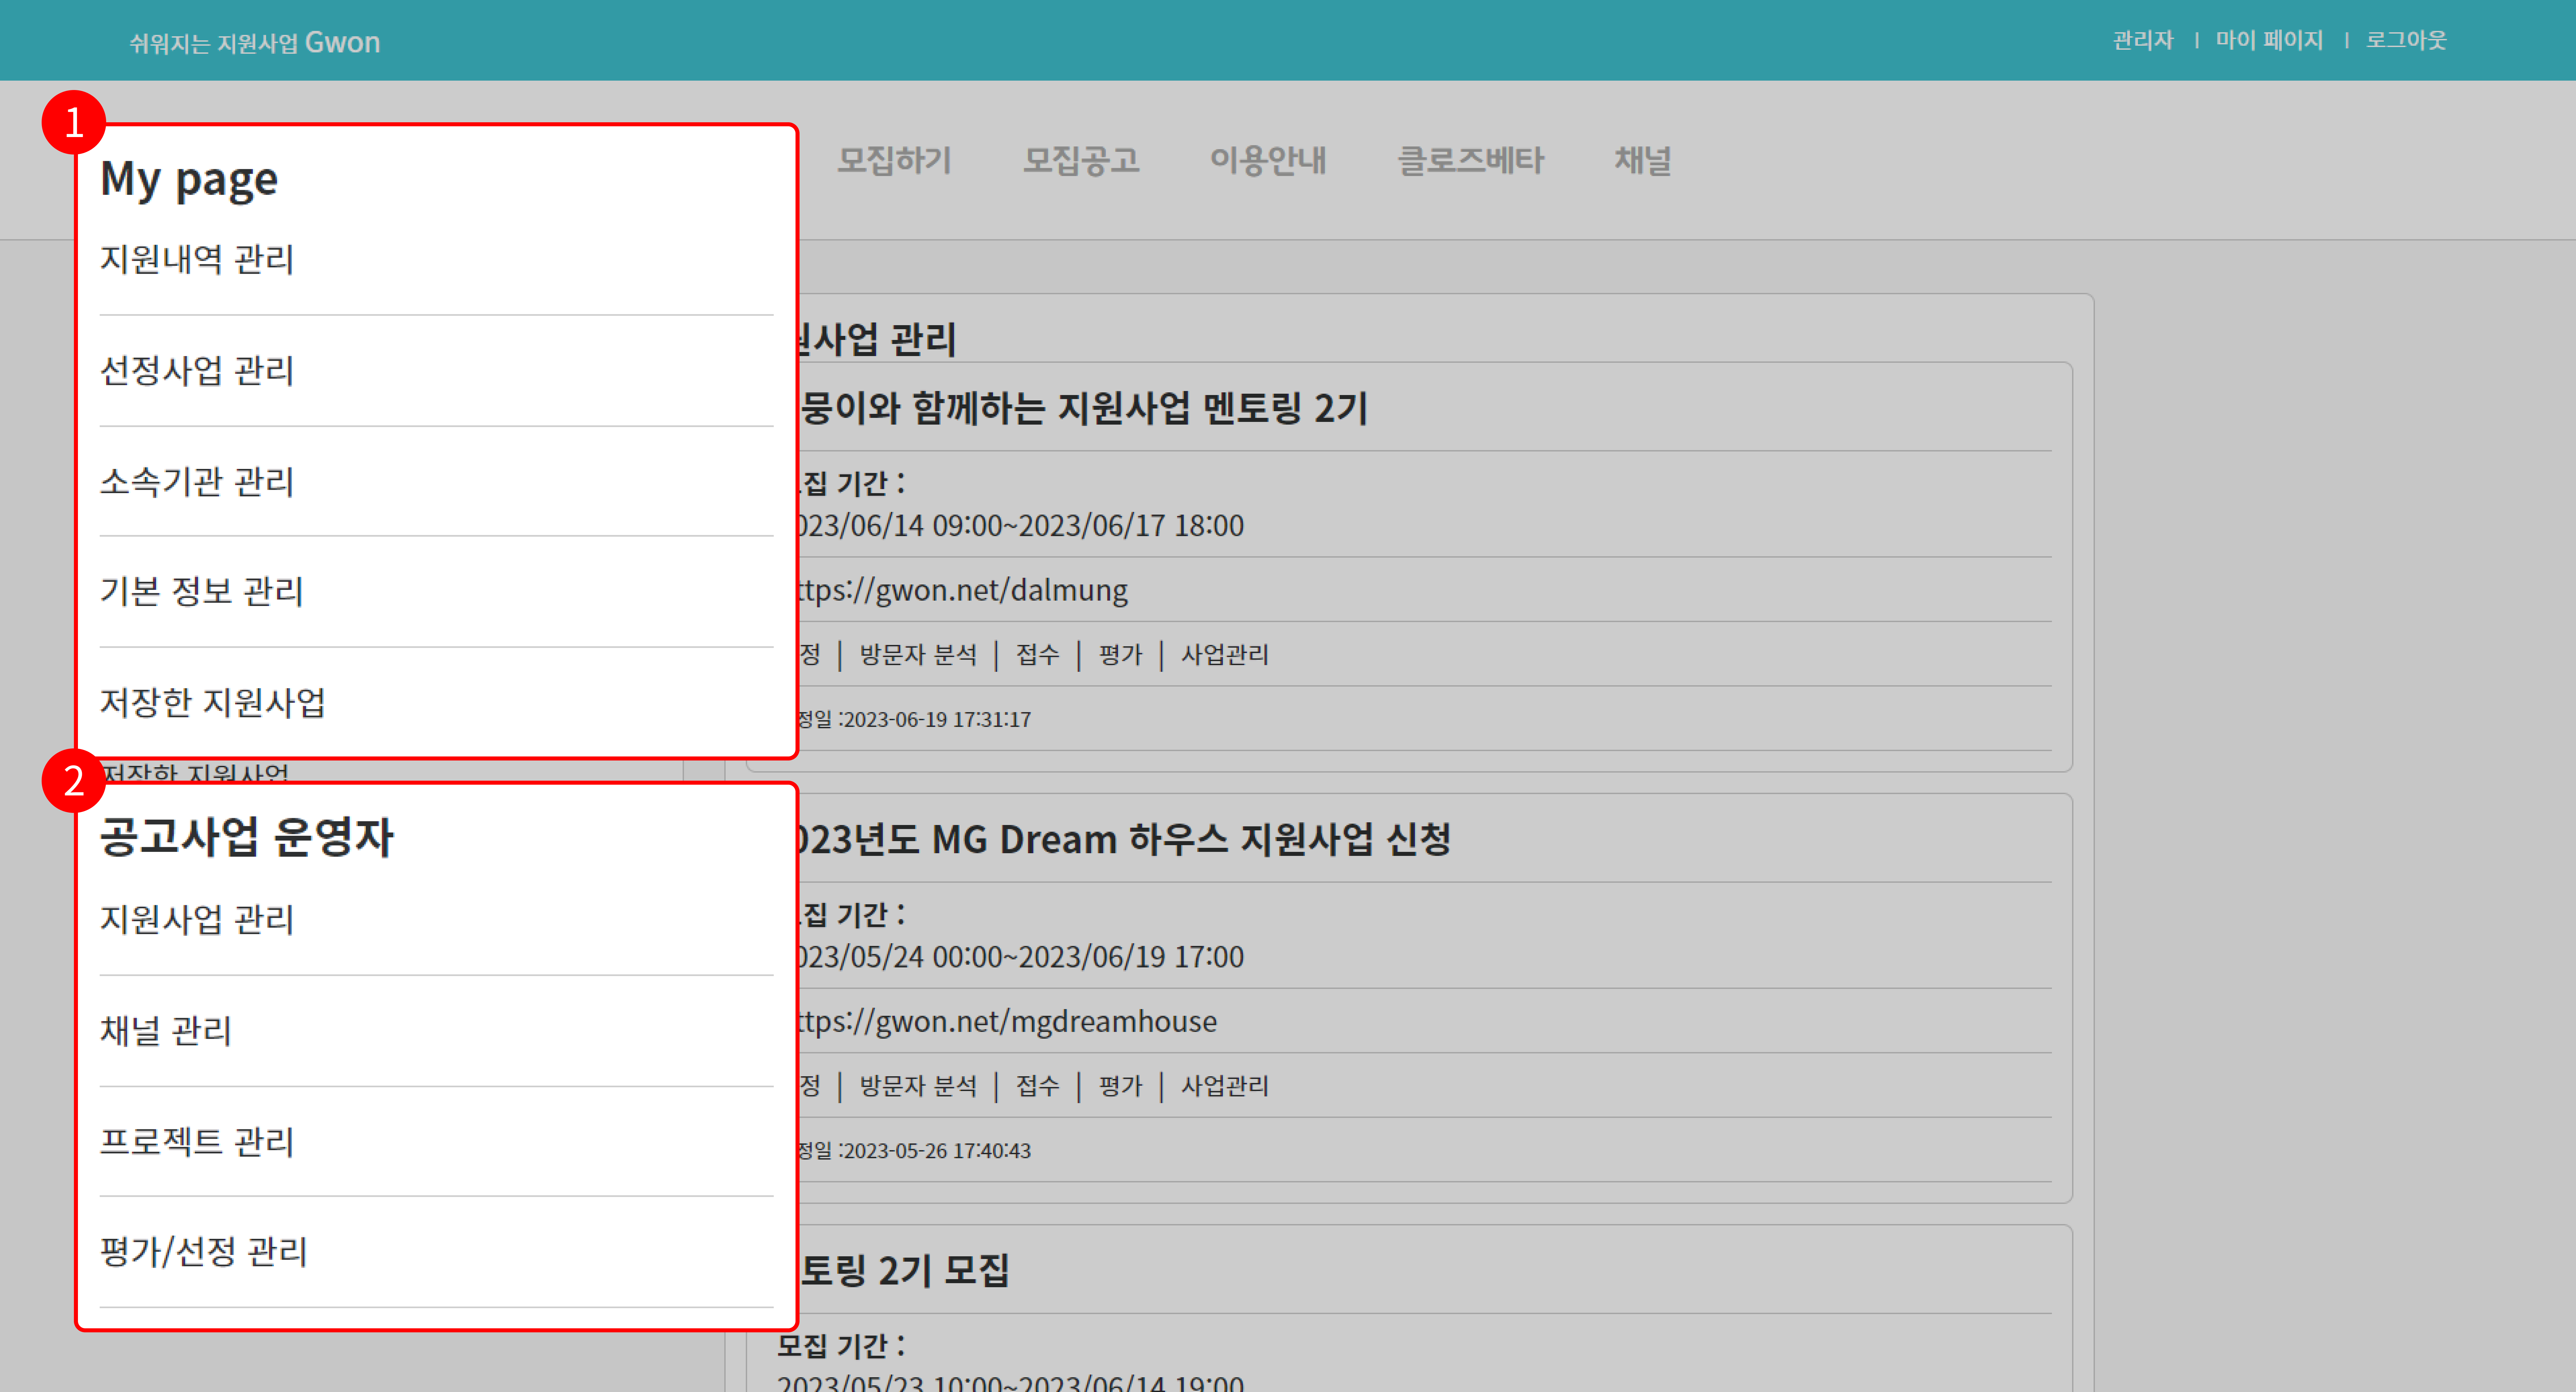Open 선정사업 관리 sidebar item
Viewport: 2576px width, 1392px height.
coord(197,370)
